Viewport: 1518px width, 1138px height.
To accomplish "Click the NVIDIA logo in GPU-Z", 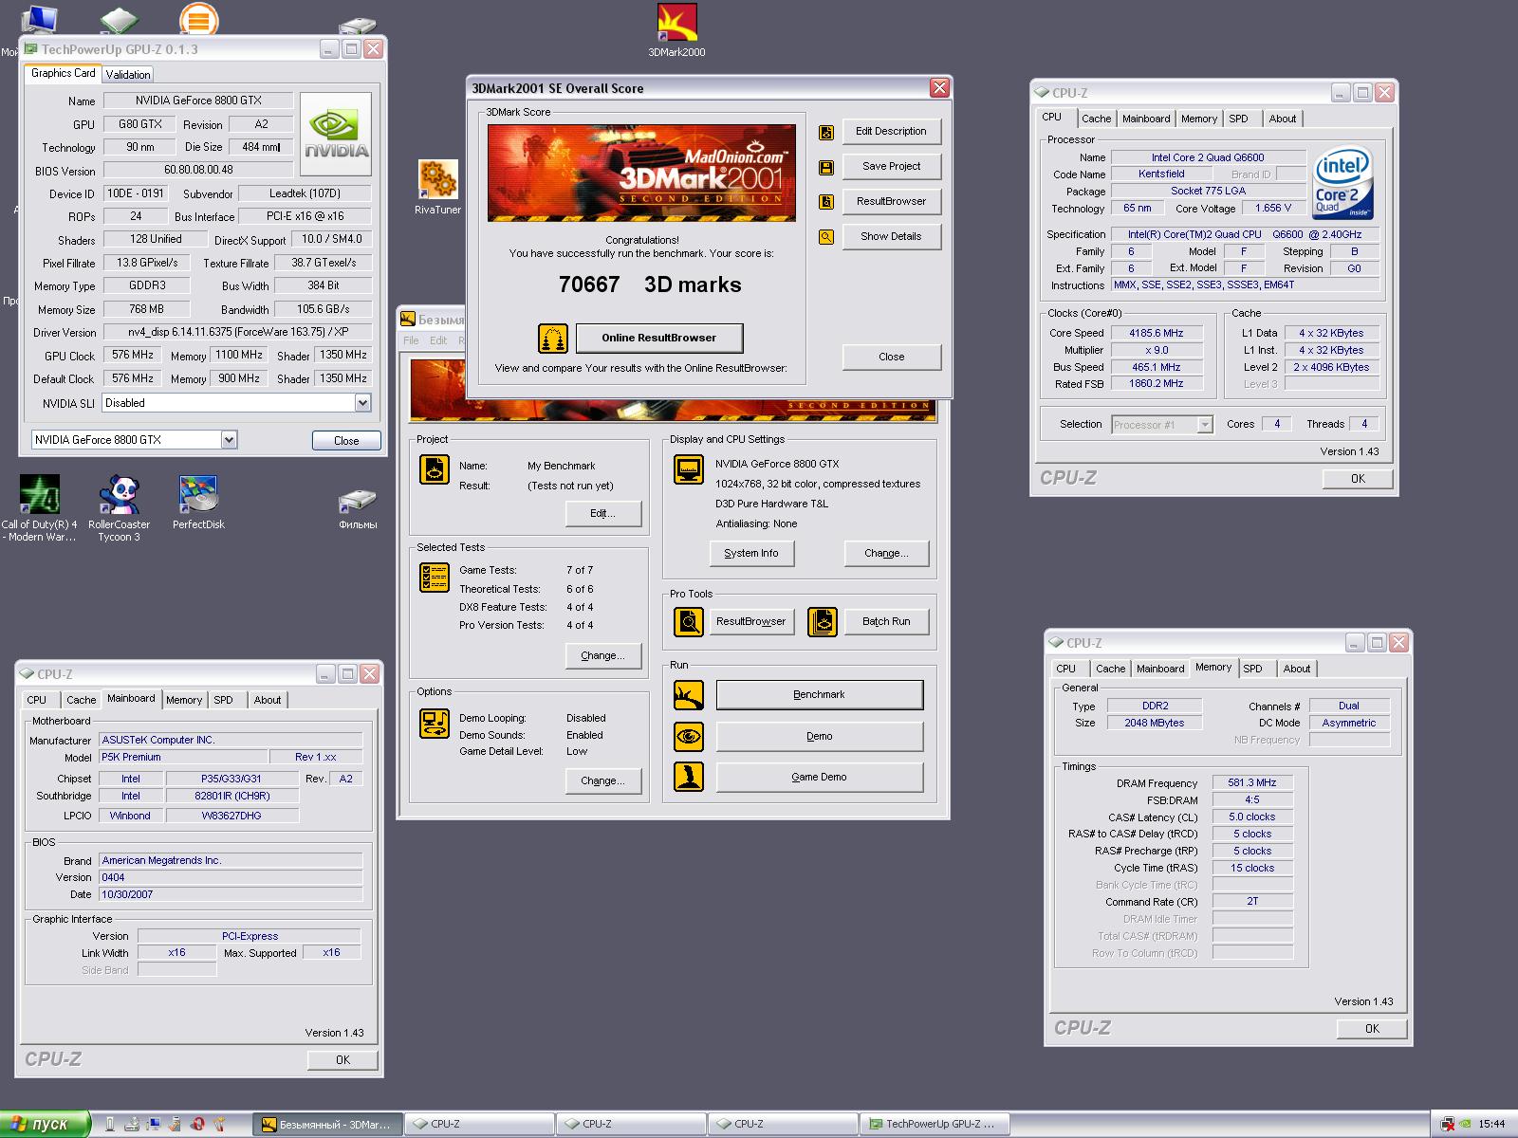I will [x=336, y=134].
